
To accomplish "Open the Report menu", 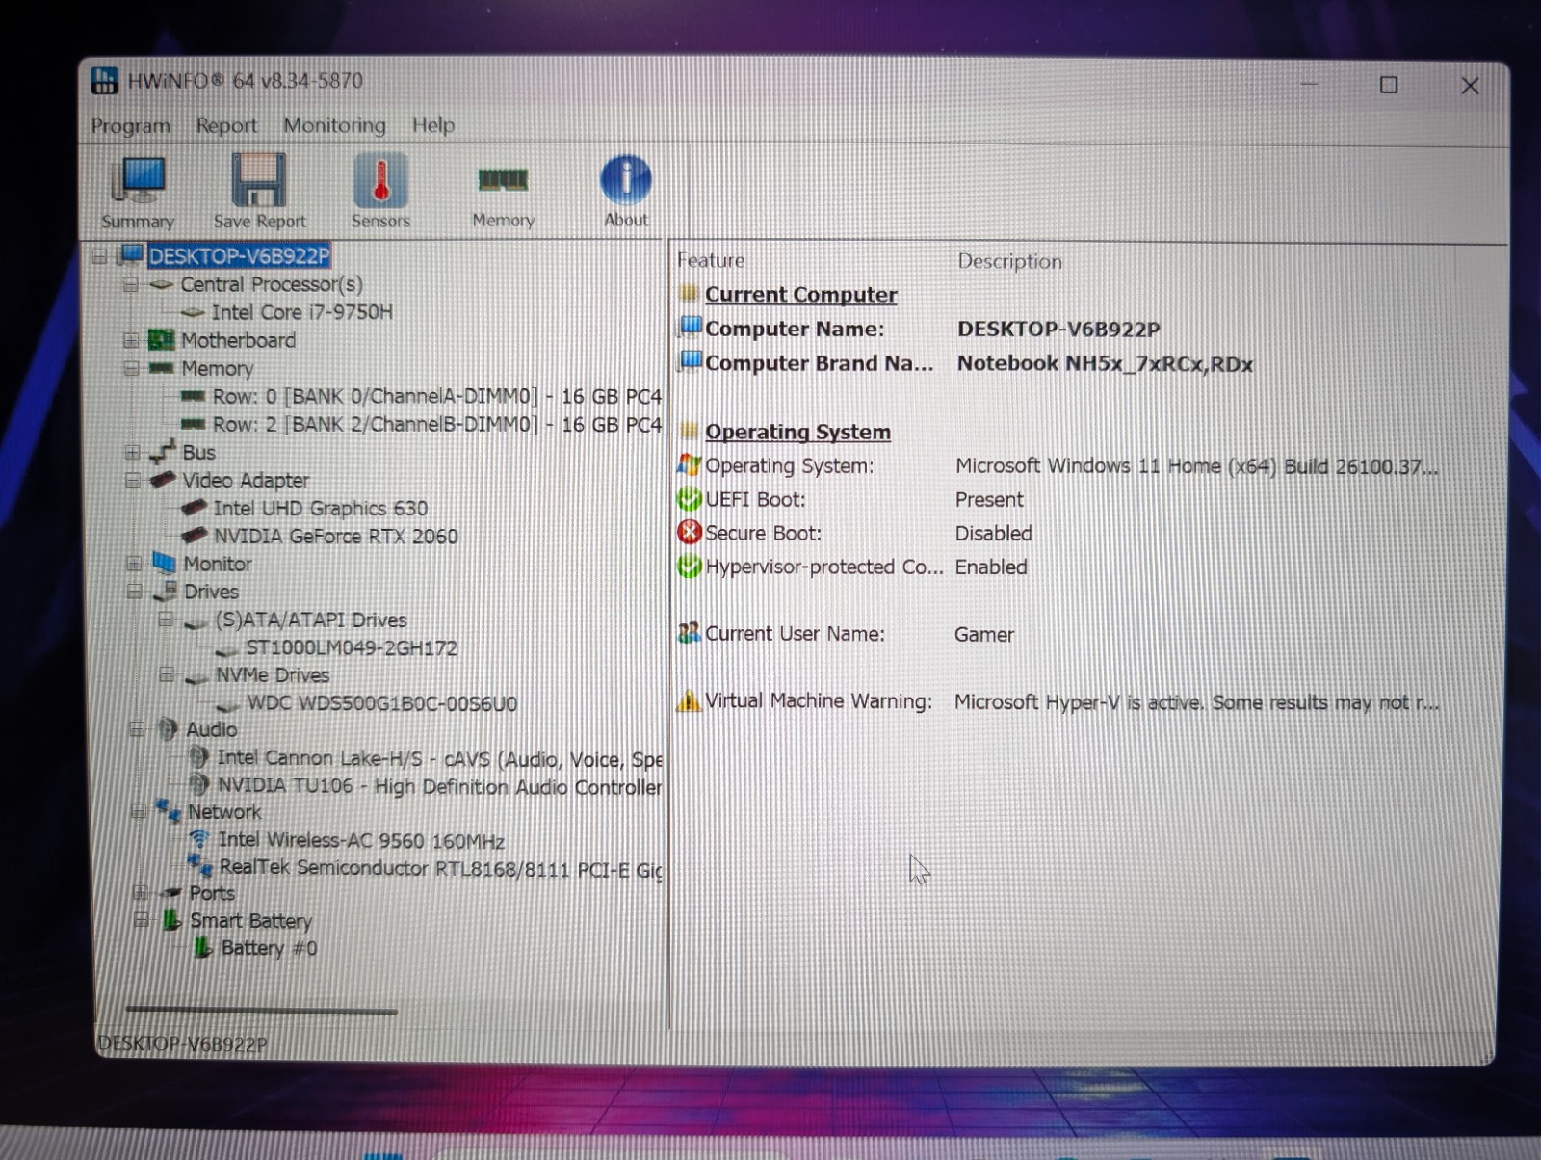I will point(226,125).
